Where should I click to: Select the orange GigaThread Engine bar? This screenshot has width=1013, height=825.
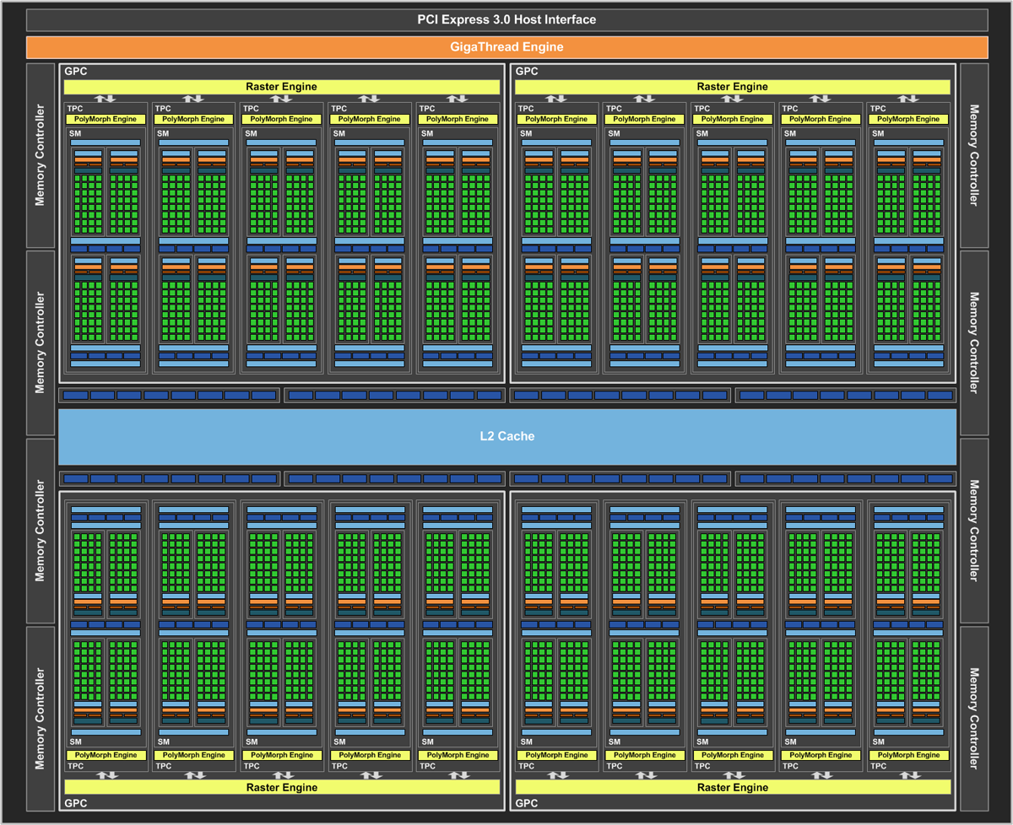coord(506,47)
